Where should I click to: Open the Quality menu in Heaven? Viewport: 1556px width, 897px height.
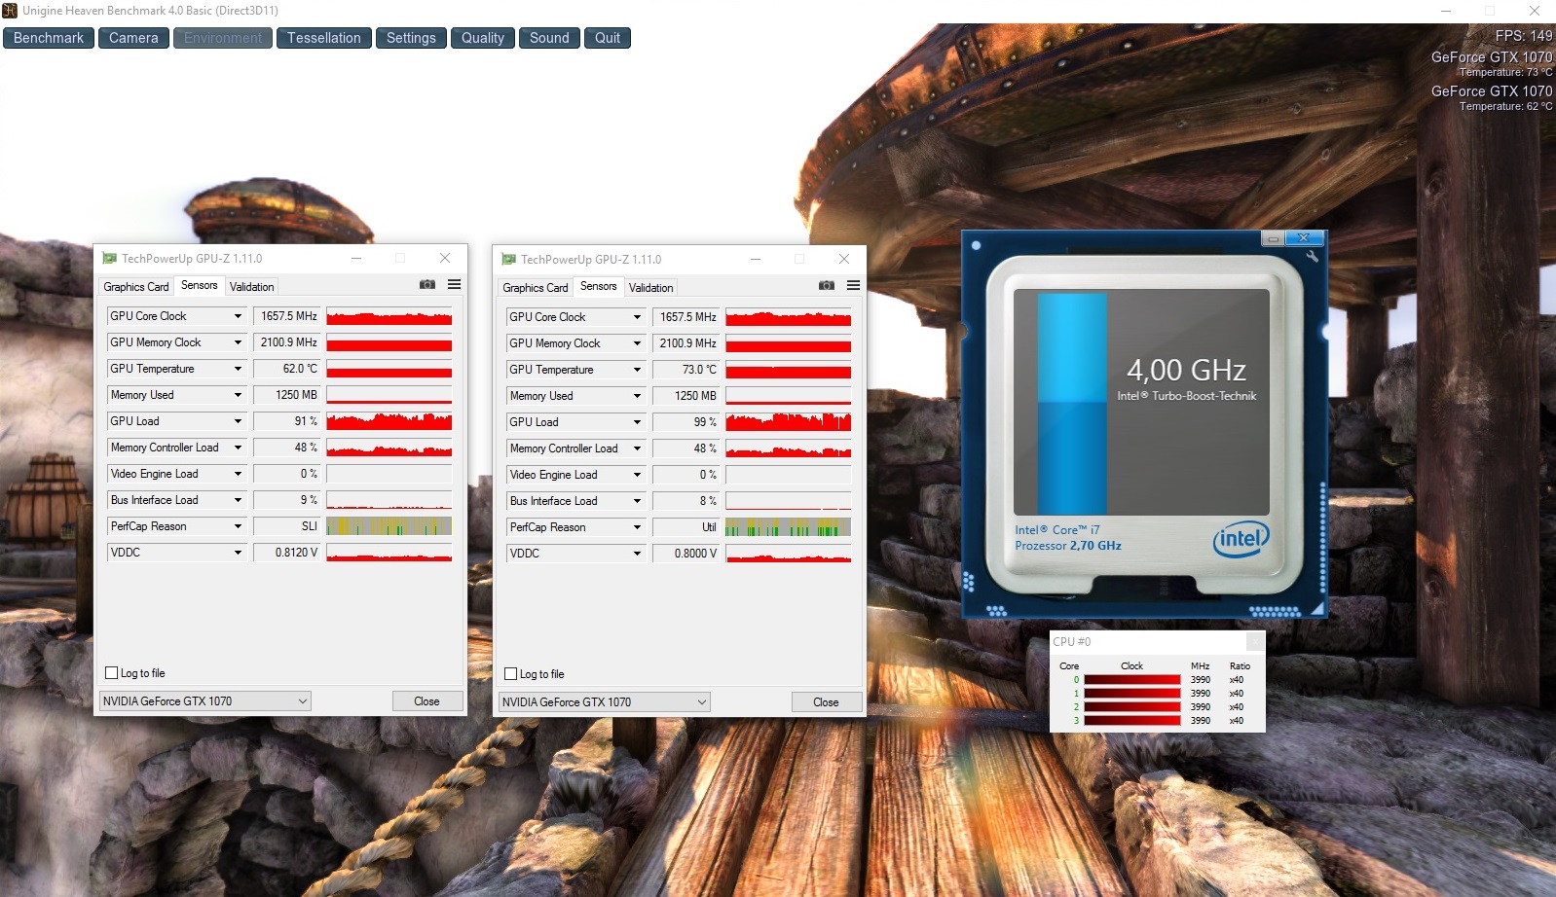tap(483, 38)
